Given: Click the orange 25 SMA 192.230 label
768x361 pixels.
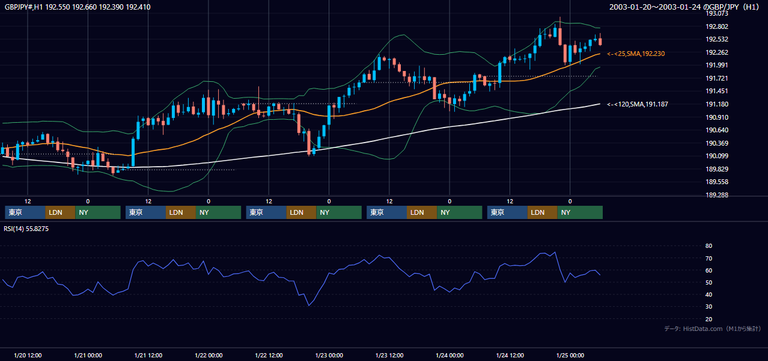Looking at the screenshot, I should [636, 54].
